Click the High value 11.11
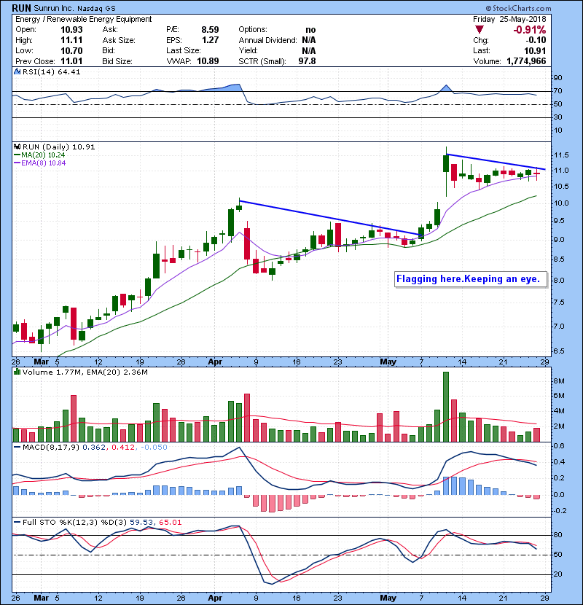Image resolution: width=583 pixels, height=605 pixels. (71, 40)
